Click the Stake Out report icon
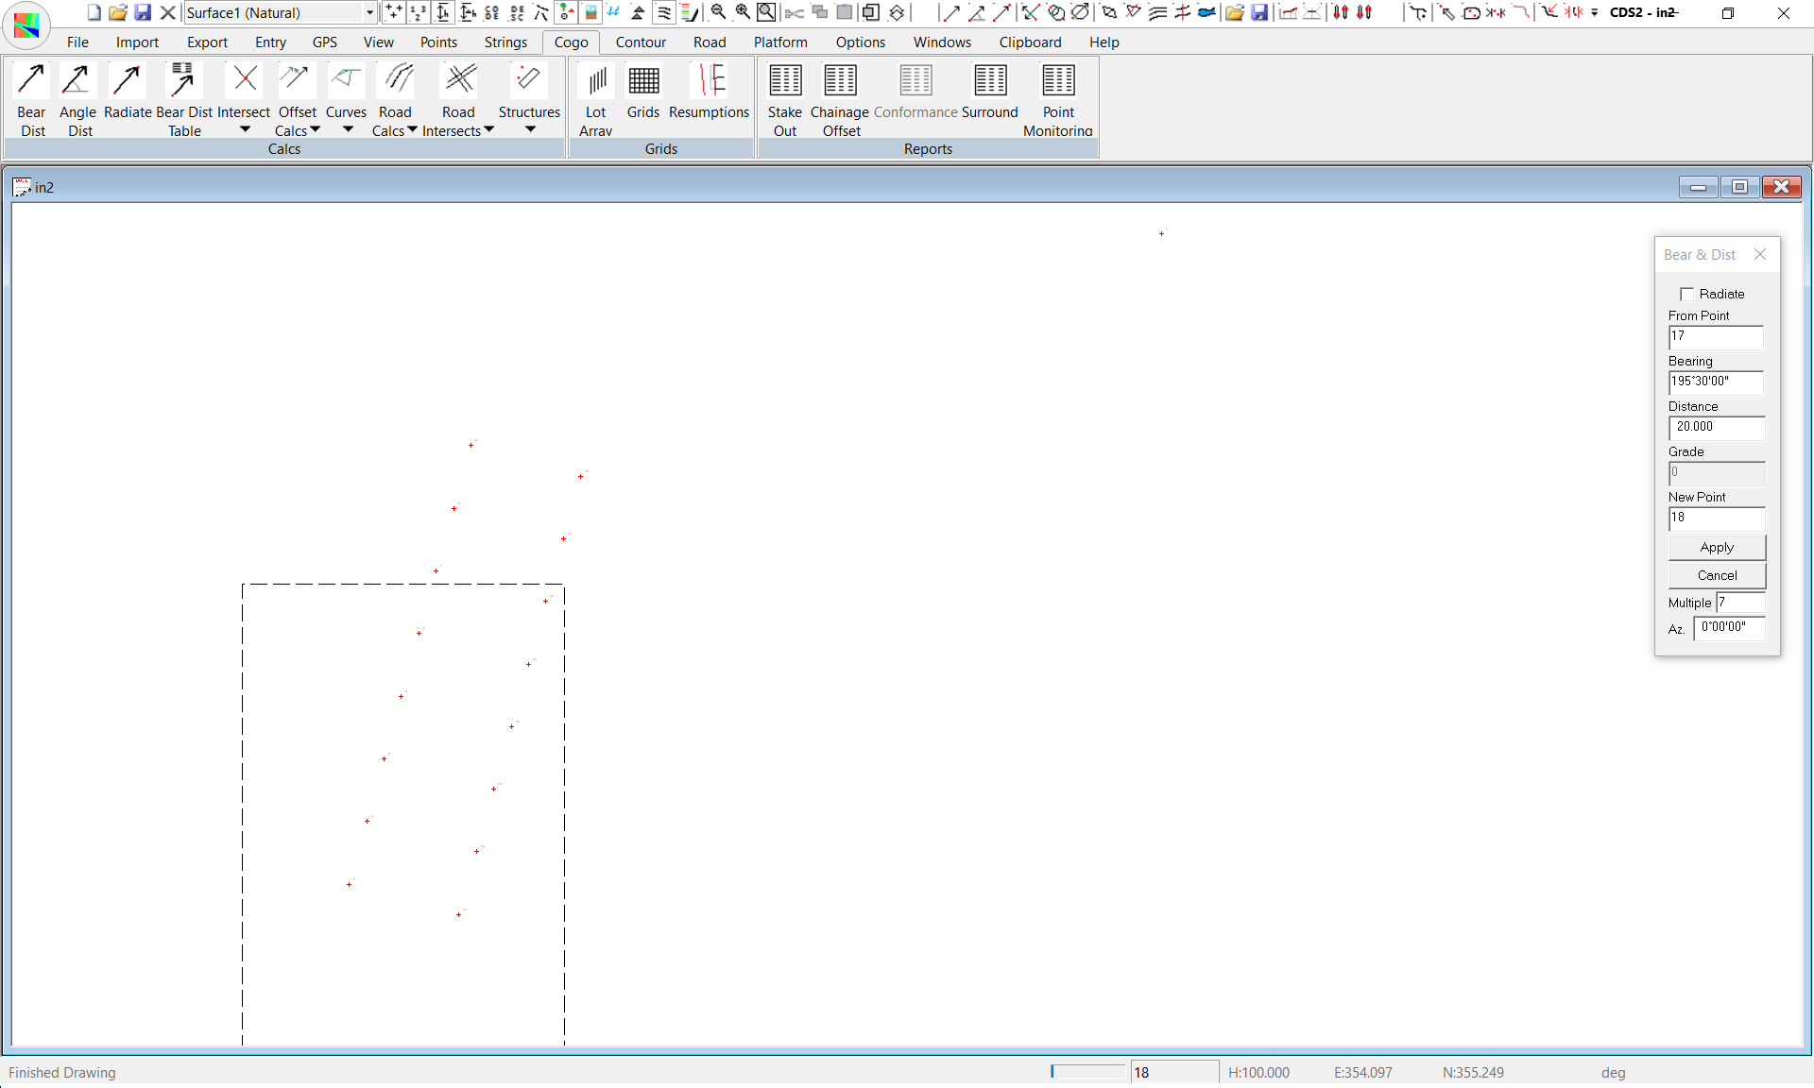Screen dimensions: 1814x1088 click(x=784, y=81)
